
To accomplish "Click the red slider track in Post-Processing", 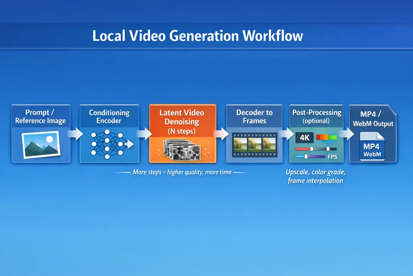I will click(x=316, y=149).
